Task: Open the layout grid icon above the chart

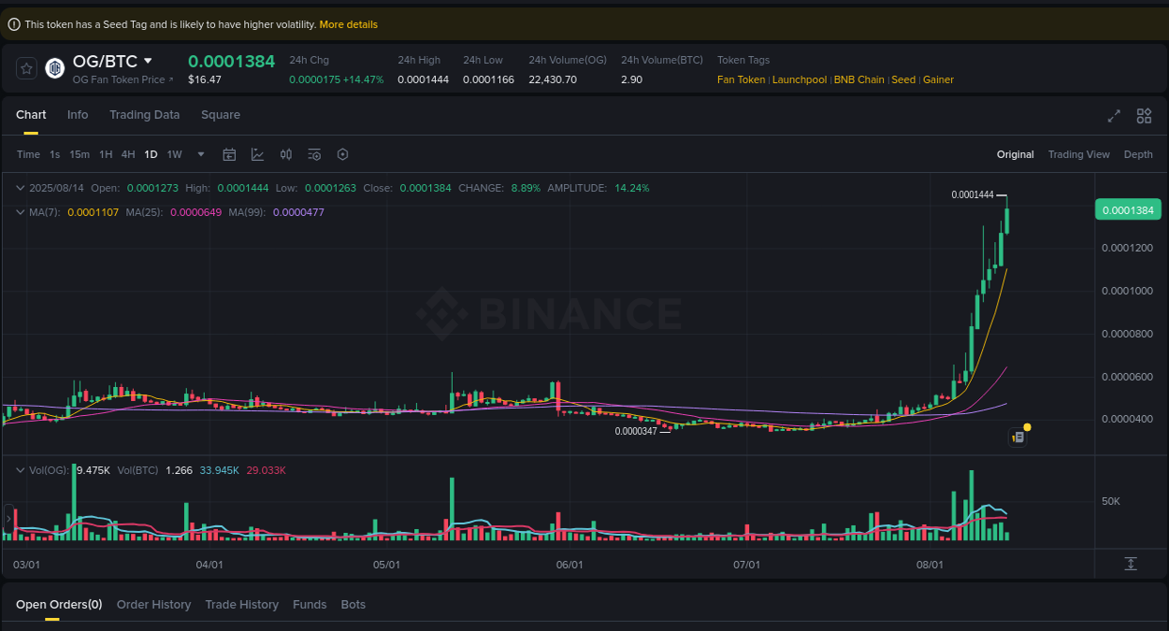Action: click(1144, 115)
